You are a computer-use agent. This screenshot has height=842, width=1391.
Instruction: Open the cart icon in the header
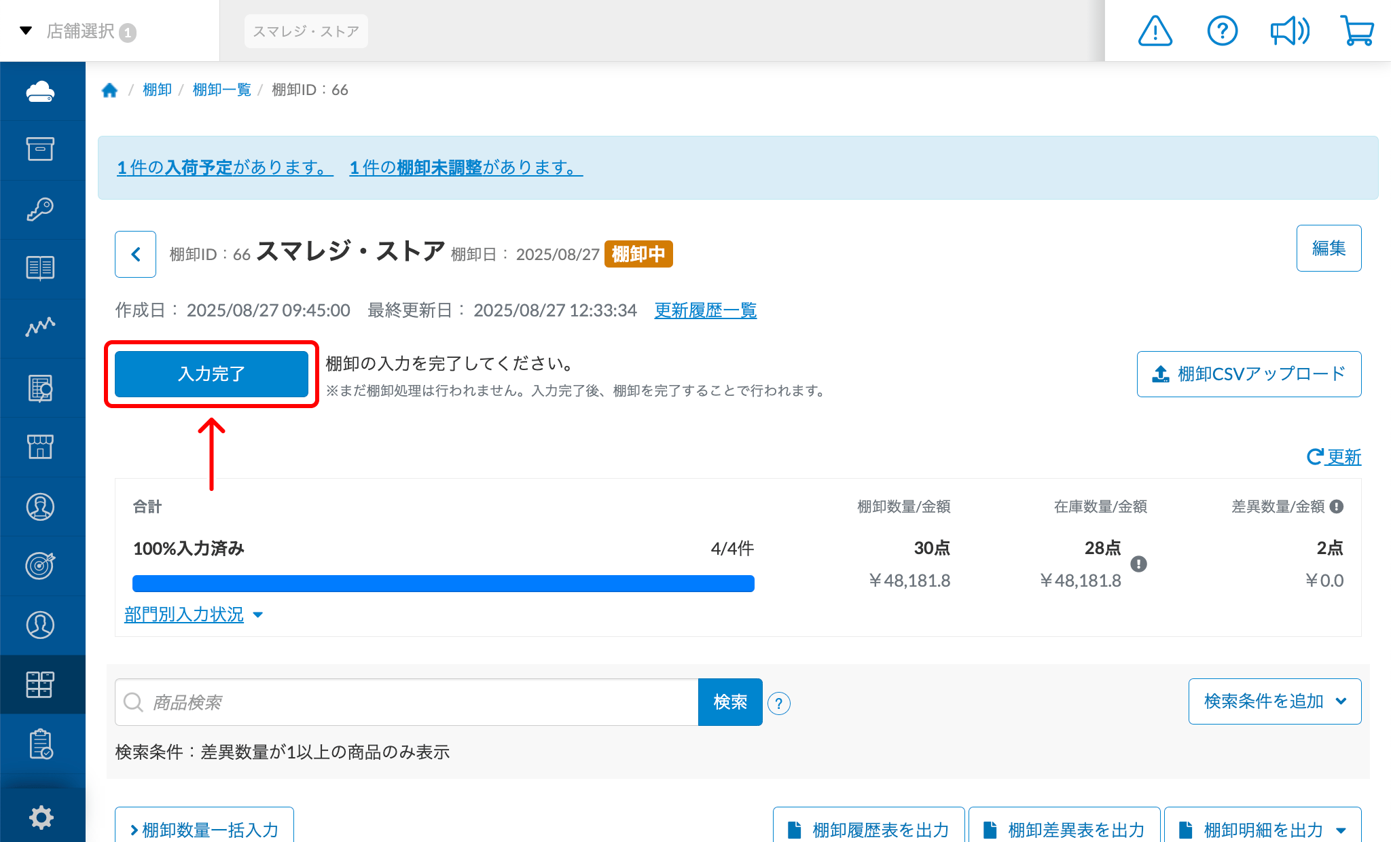(x=1357, y=31)
